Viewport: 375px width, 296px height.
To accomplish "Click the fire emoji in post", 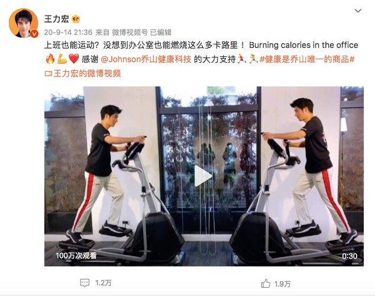I will pyautogui.click(x=50, y=59).
